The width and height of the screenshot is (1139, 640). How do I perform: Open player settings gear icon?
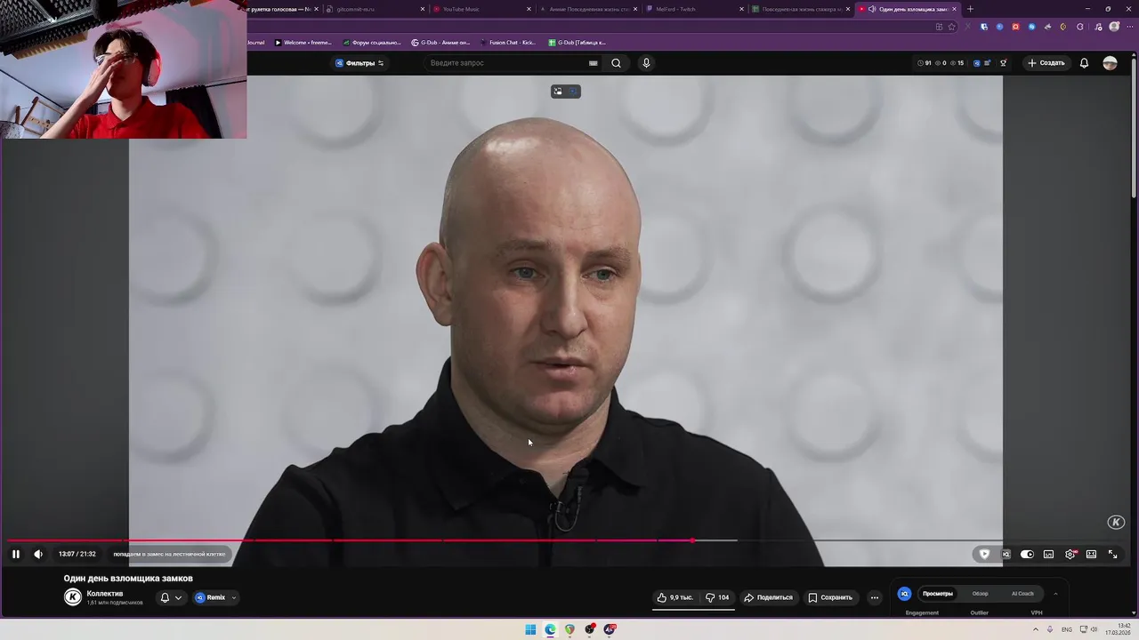click(x=1070, y=554)
